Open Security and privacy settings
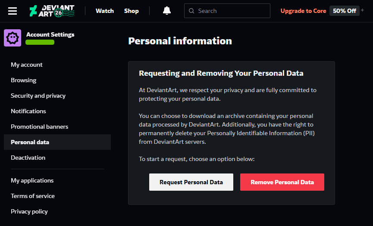 (38, 96)
